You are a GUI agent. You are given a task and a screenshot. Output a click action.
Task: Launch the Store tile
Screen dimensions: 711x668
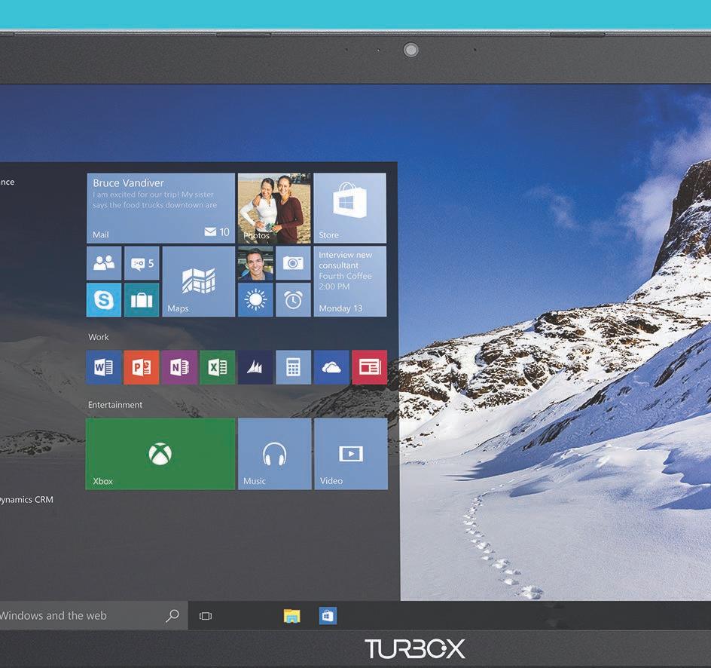[x=349, y=208]
